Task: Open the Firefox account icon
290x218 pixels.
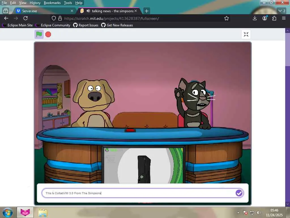Action: (x=265, y=18)
